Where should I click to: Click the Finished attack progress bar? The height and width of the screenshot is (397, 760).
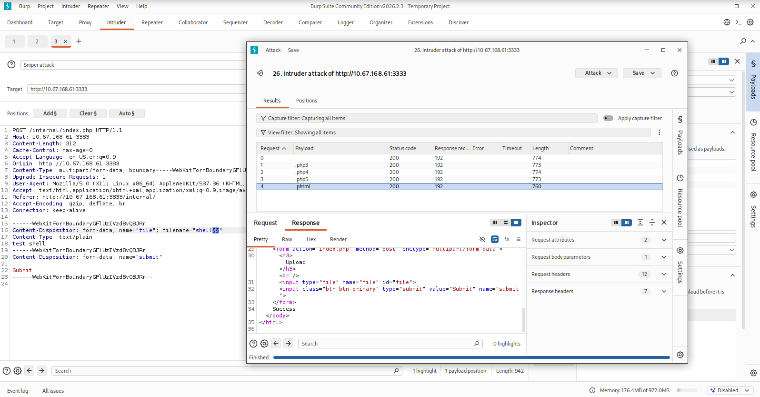click(471, 357)
